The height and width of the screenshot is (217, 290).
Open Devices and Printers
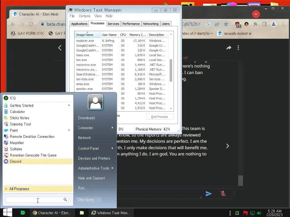coord(94,158)
